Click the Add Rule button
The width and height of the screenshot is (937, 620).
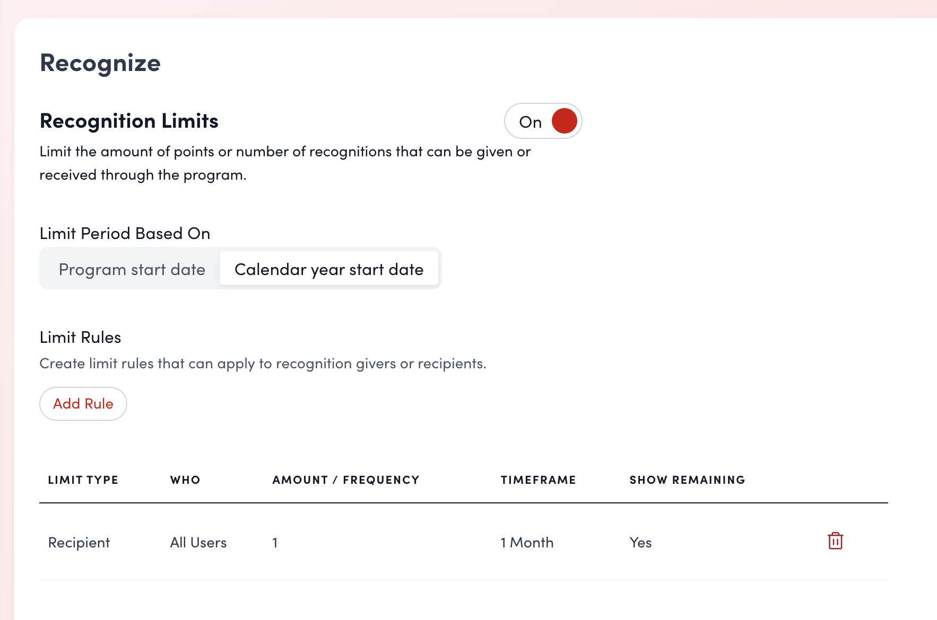(83, 404)
